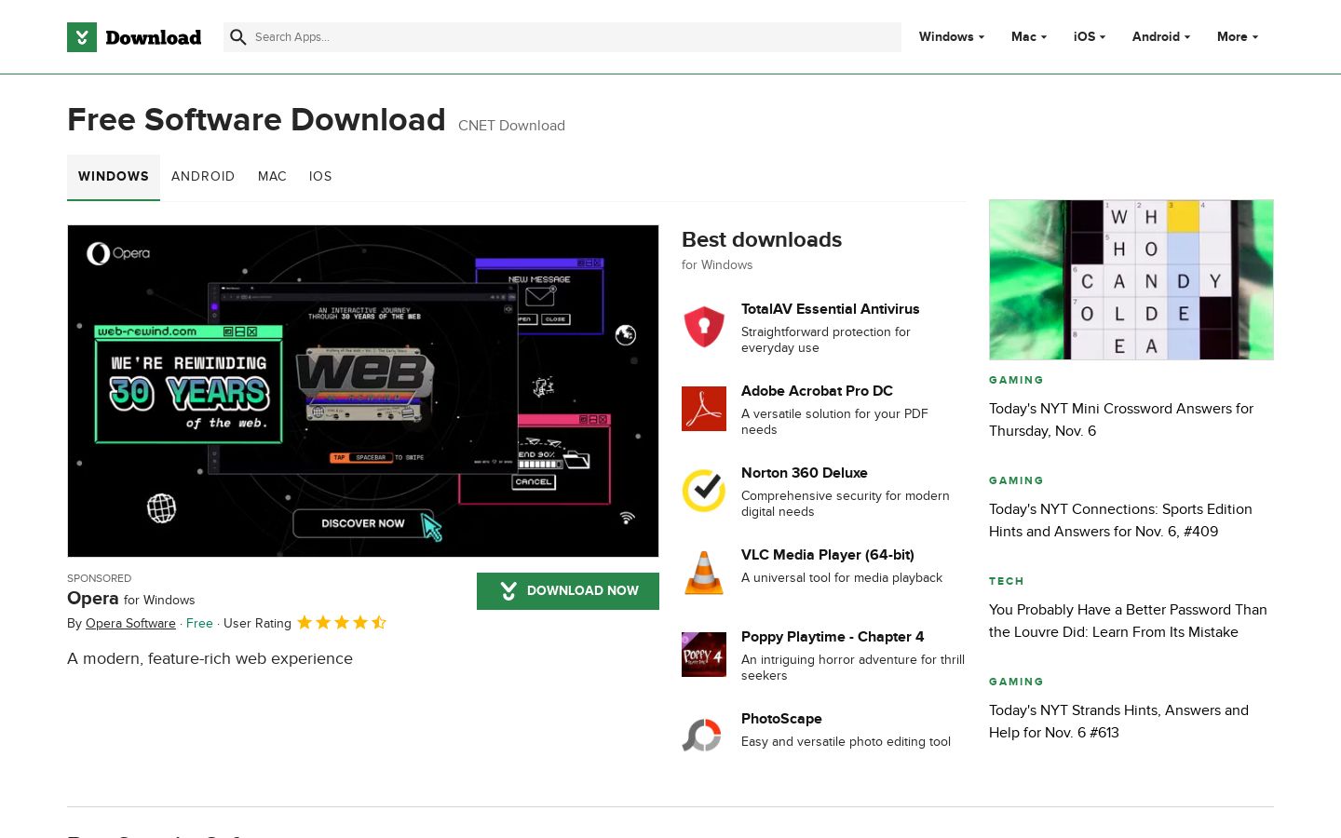Select the WINDOWS tab
Image resolution: width=1341 pixels, height=838 pixels.
coord(114,177)
